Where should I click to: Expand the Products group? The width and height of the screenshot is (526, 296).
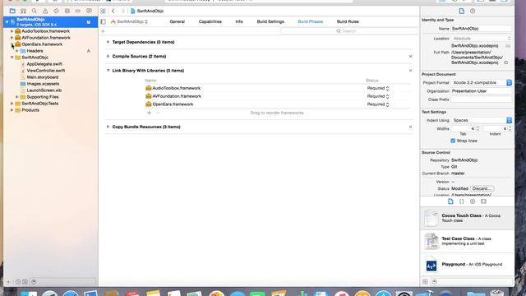(x=12, y=110)
